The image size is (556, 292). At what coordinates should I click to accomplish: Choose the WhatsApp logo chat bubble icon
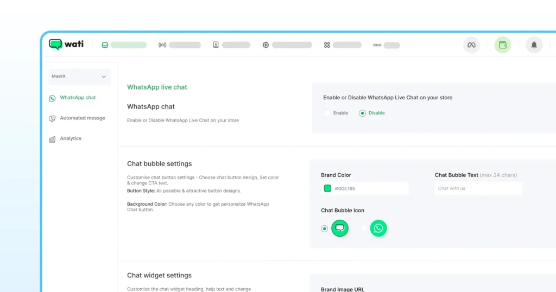click(x=378, y=228)
